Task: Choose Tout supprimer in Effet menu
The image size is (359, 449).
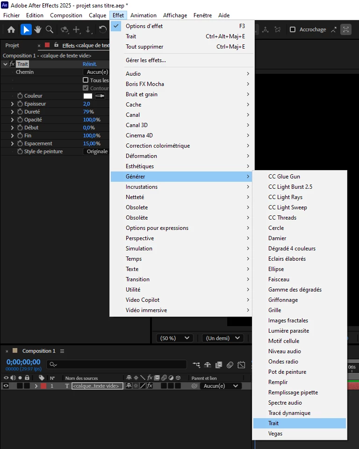Action: (182, 46)
